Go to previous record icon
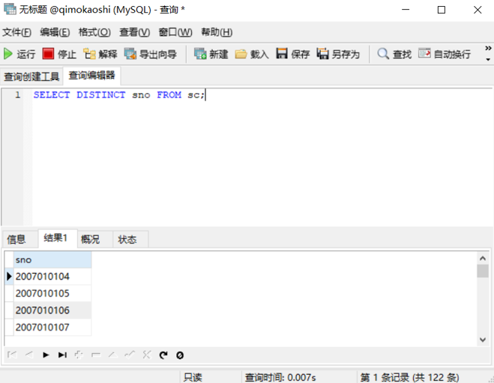The image size is (494, 383). click(x=29, y=355)
